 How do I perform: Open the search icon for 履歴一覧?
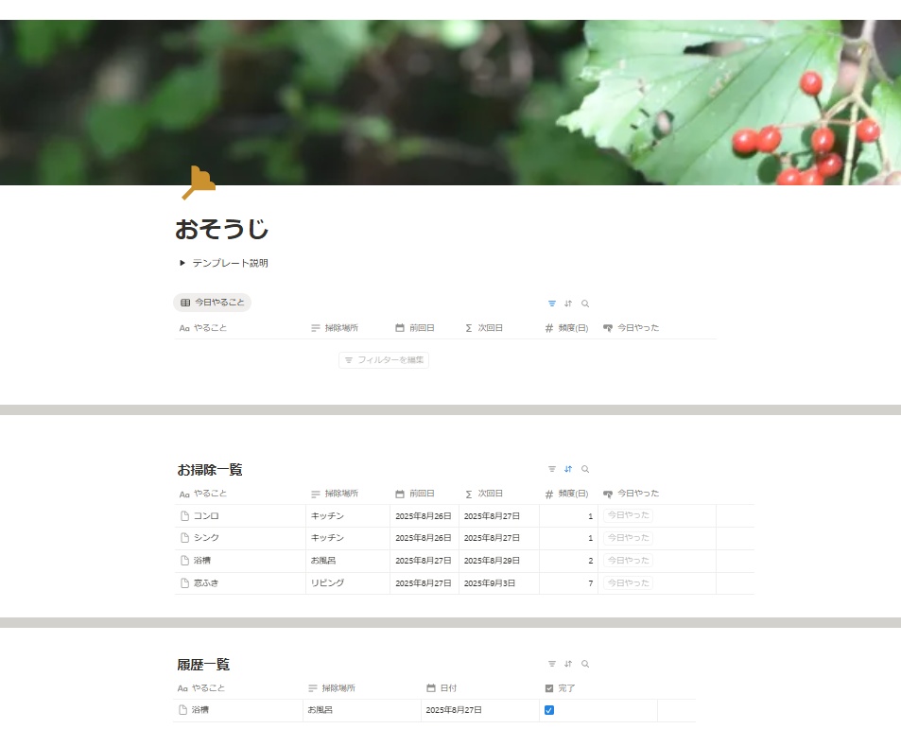(x=585, y=664)
